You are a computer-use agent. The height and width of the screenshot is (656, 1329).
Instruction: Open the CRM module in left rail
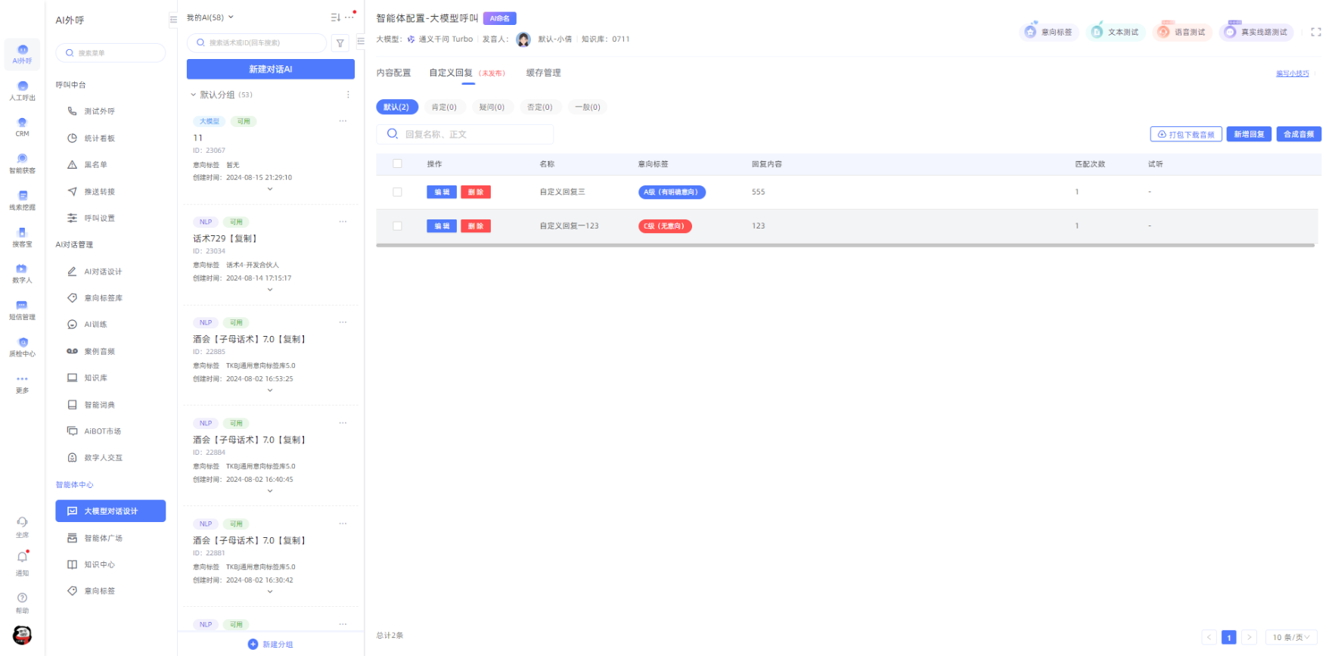coord(22,126)
